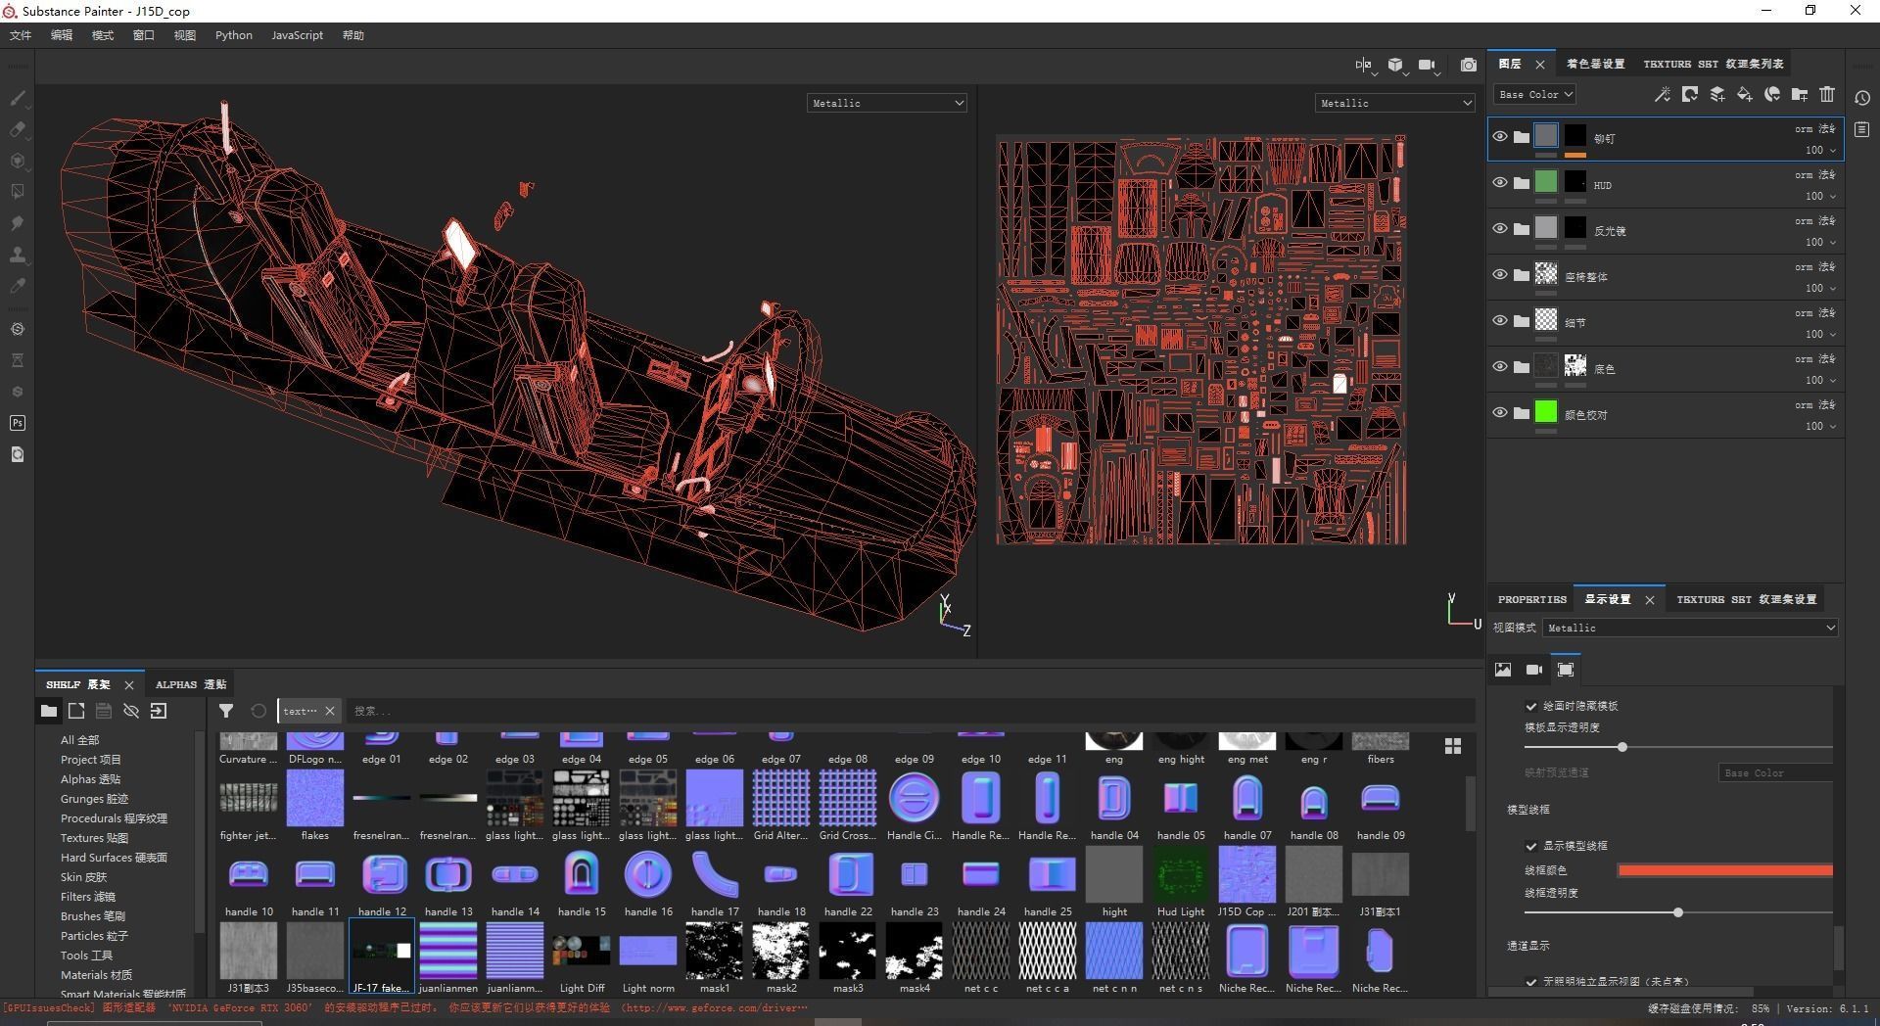Select the Hard Surfaces 硬表面 shelf category
This screenshot has width=1880, height=1026.
(x=114, y=858)
